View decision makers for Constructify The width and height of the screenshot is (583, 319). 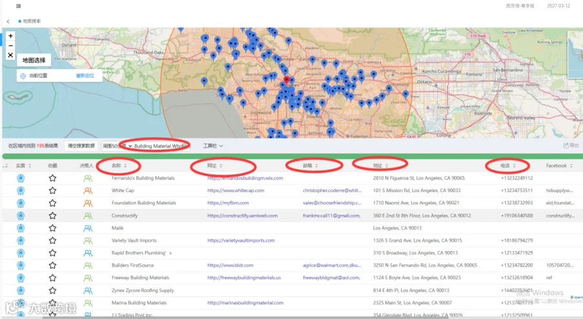[x=87, y=215]
